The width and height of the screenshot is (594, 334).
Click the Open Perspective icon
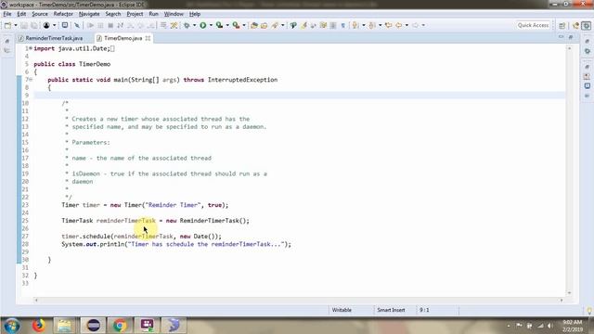coord(562,25)
